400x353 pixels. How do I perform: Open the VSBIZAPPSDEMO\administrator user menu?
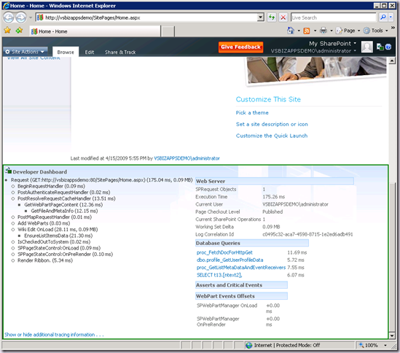pyautogui.click(x=313, y=51)
